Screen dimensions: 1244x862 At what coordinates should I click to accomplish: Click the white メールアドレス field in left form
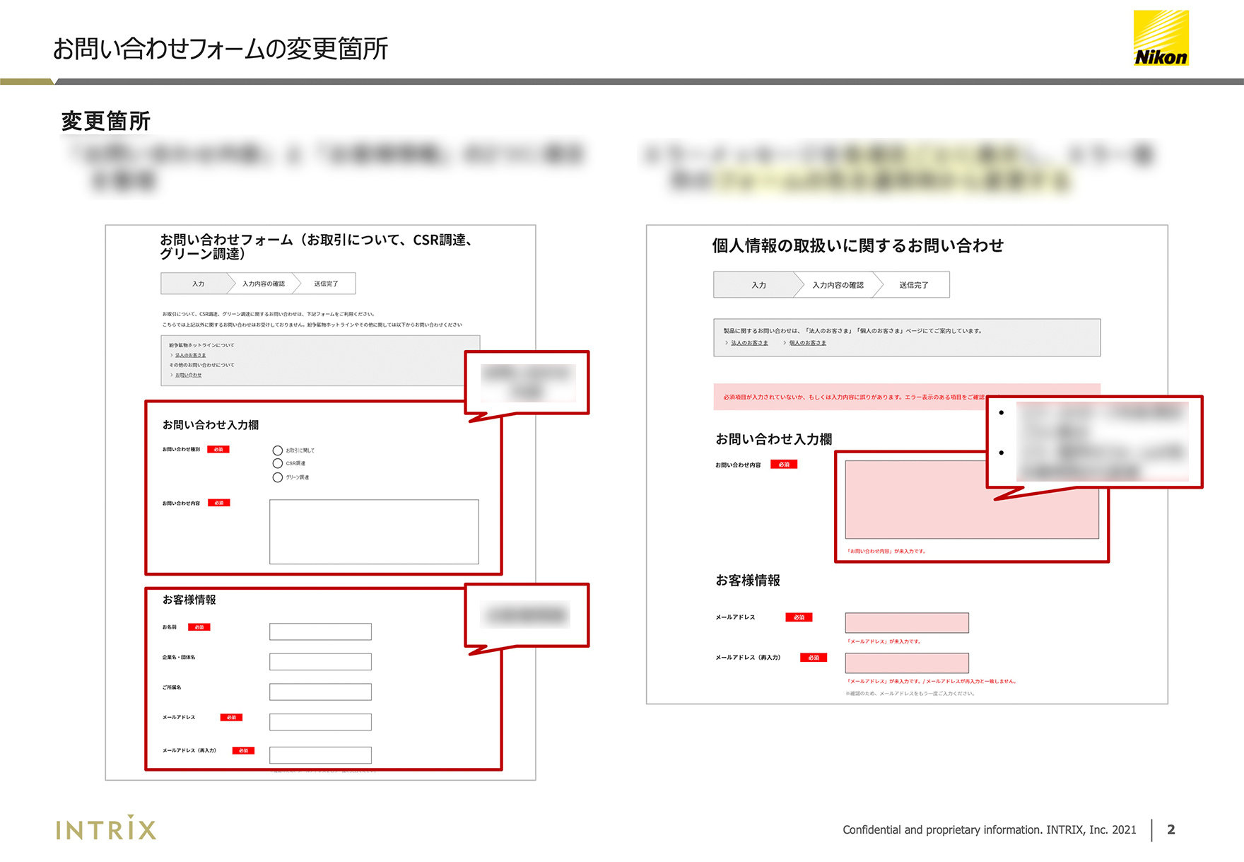coord(320,722)
